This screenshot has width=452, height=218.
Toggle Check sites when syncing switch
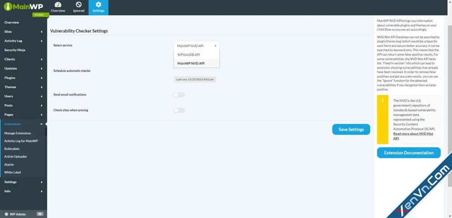[x=179, y=111]
